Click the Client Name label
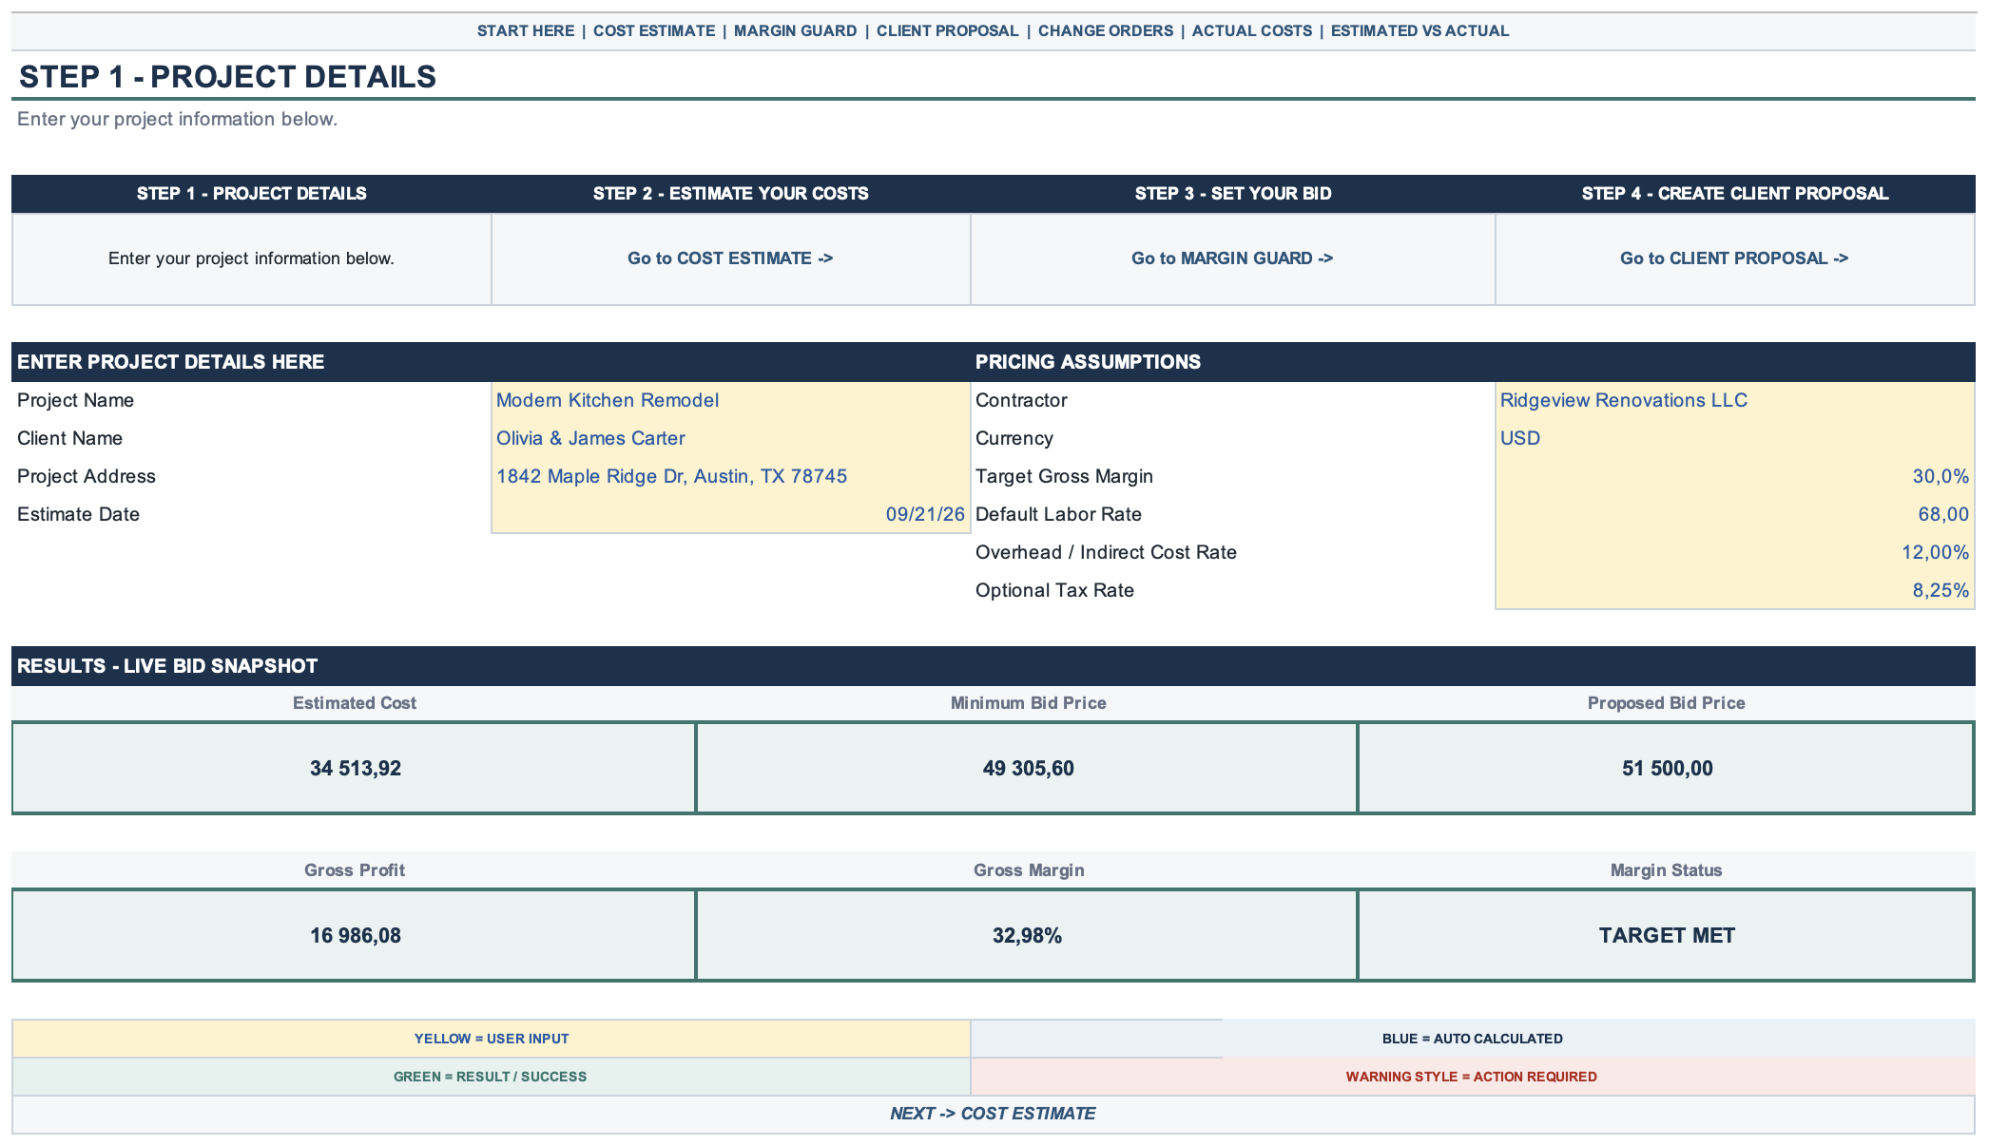 (x=69, y=438)
